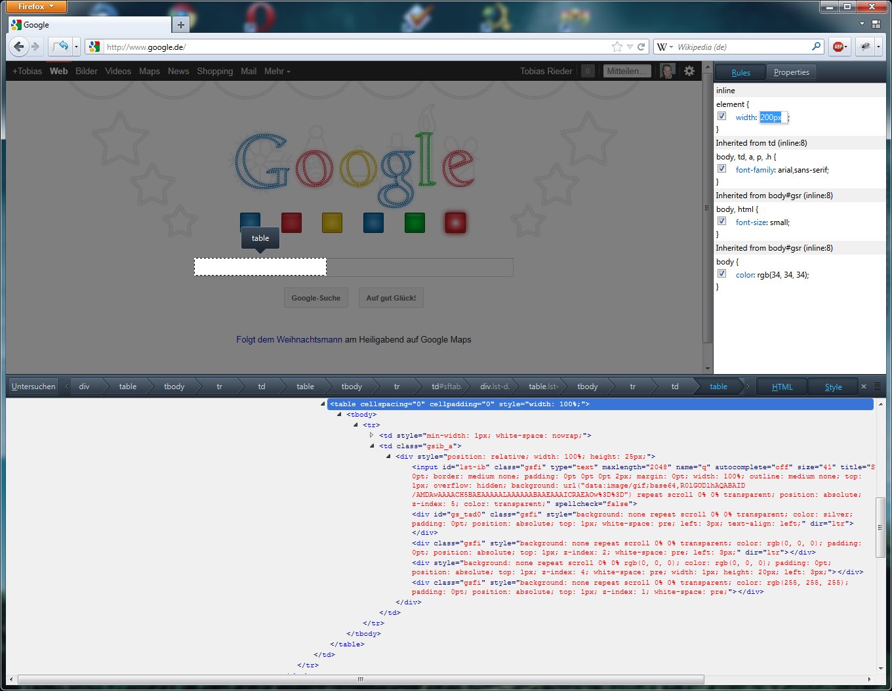
Task: Click the Google profile picture
Action: pyautogui.click(x=668, y=71)
